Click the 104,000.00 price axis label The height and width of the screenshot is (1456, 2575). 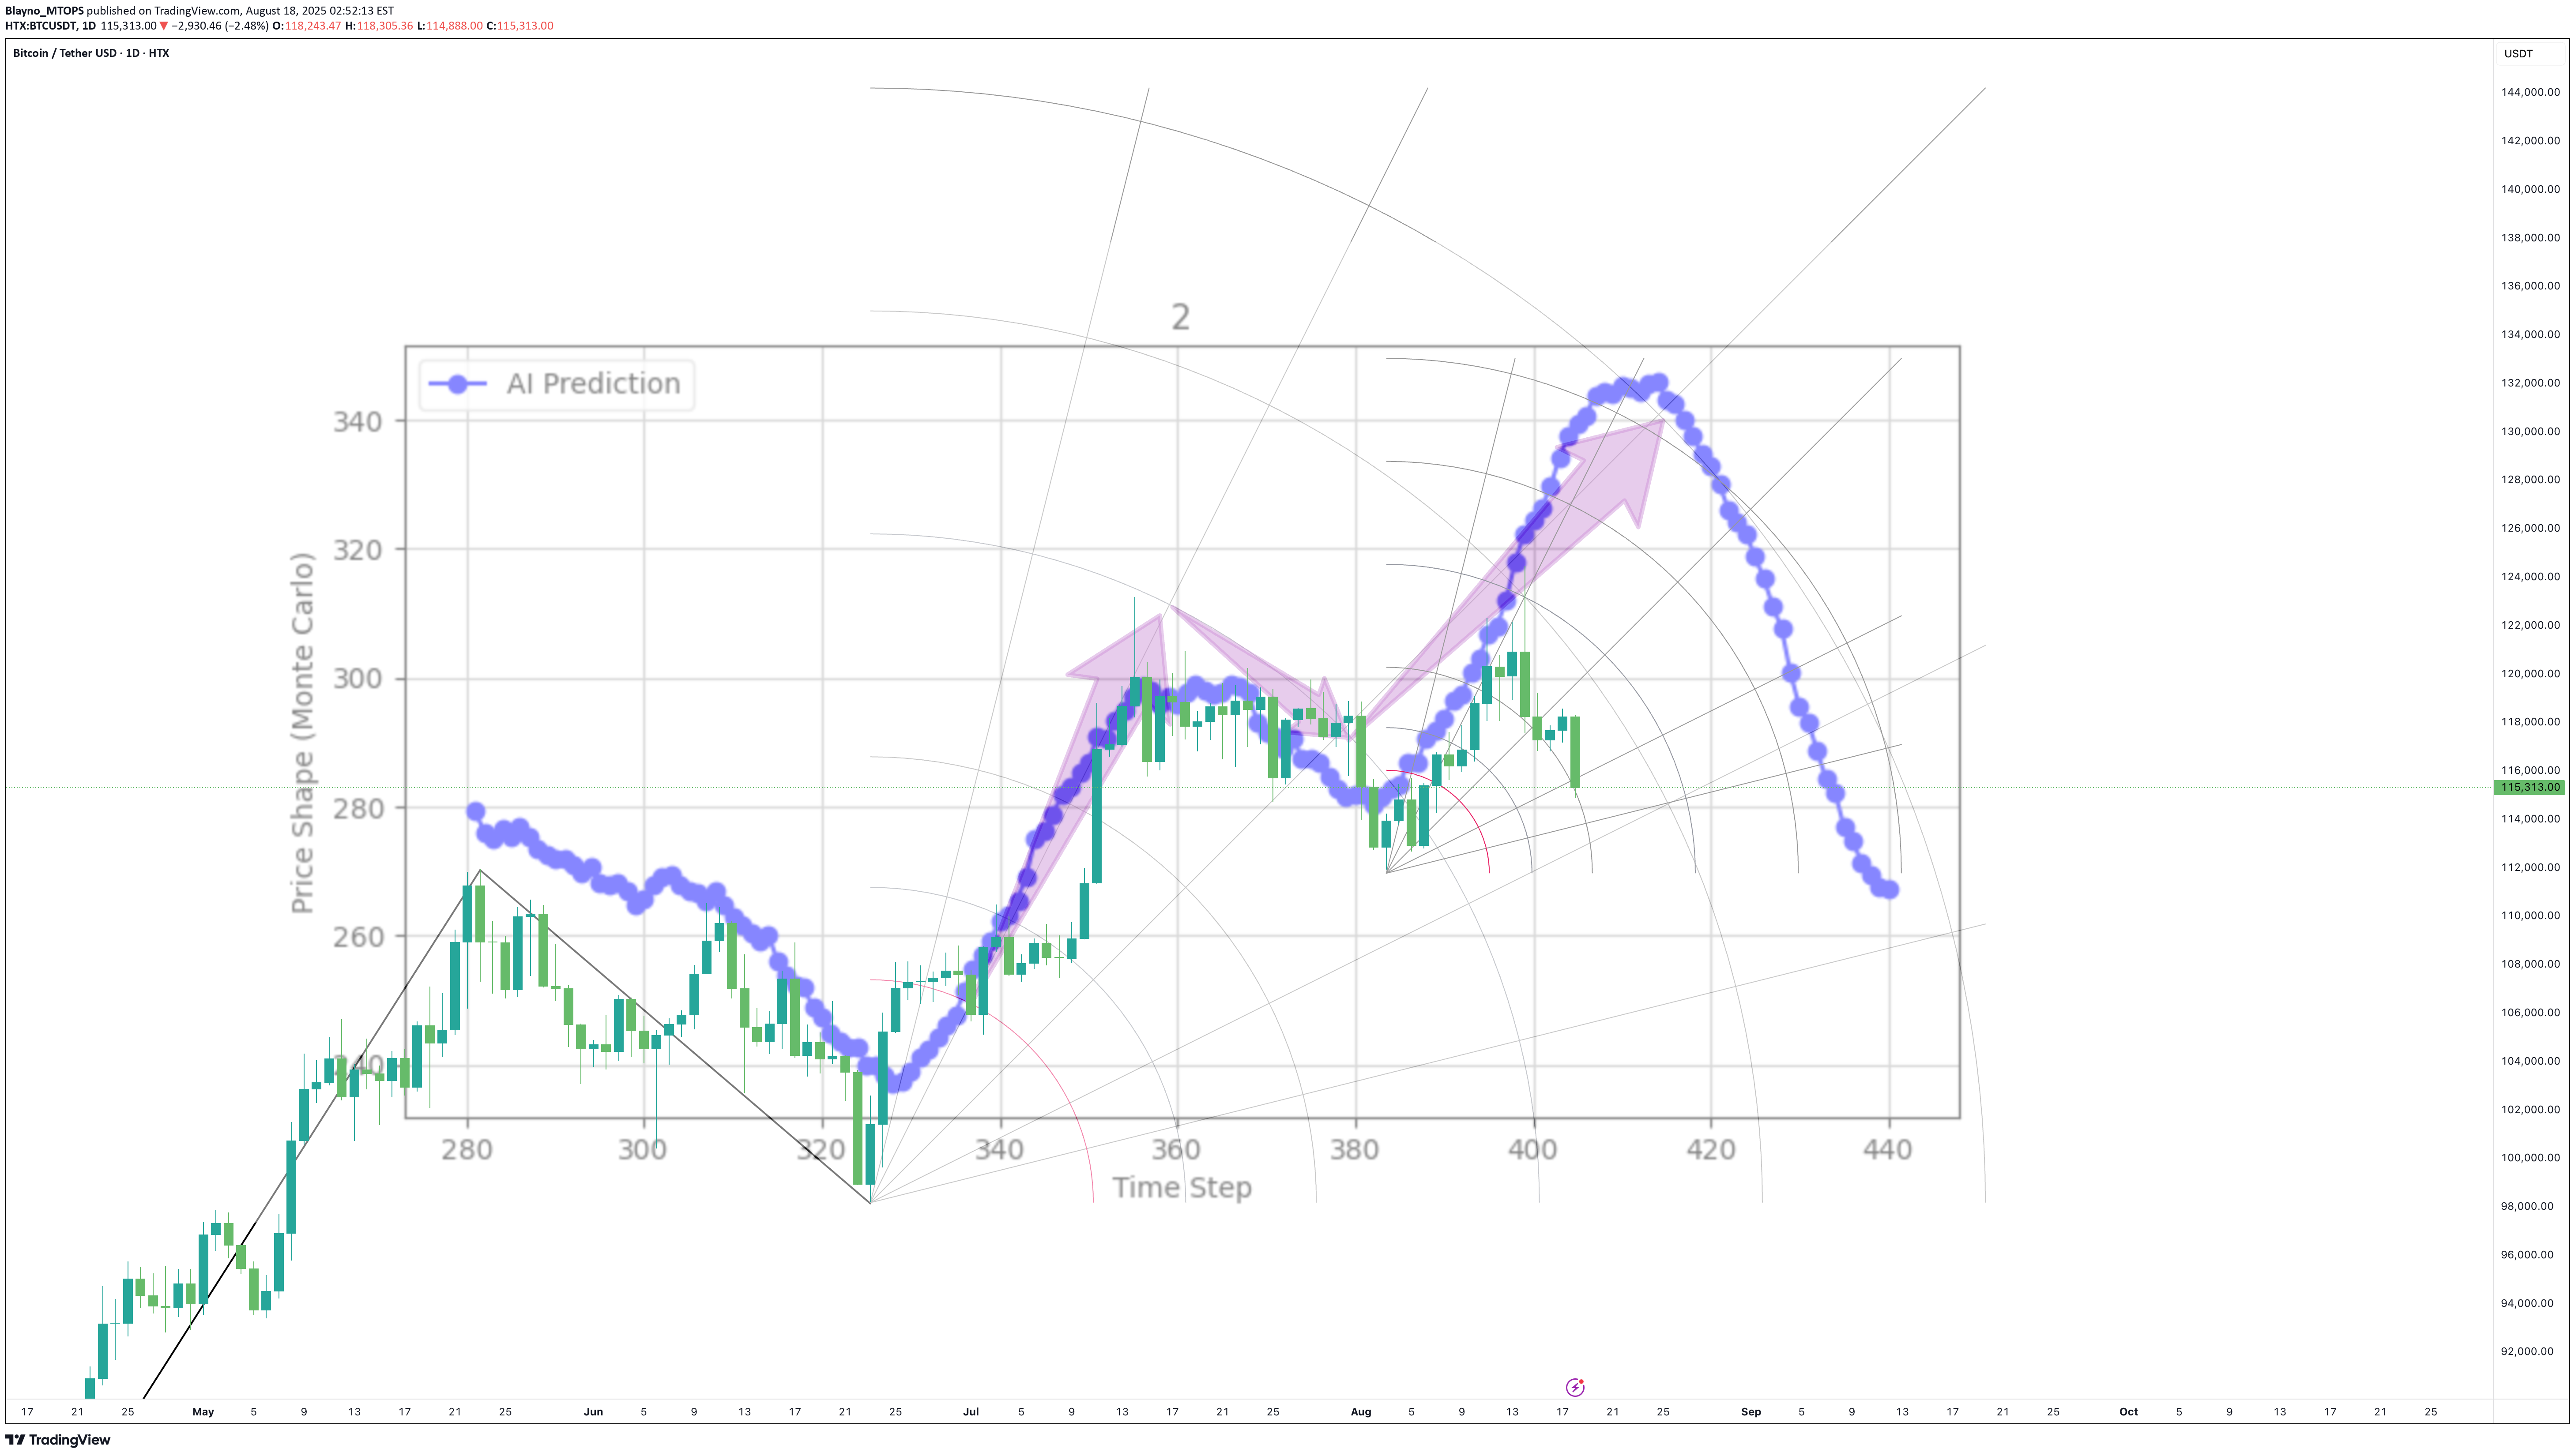[2530, 1061]
